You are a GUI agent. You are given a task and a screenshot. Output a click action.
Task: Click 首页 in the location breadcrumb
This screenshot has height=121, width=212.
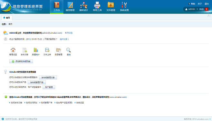(x=10, y=24)
